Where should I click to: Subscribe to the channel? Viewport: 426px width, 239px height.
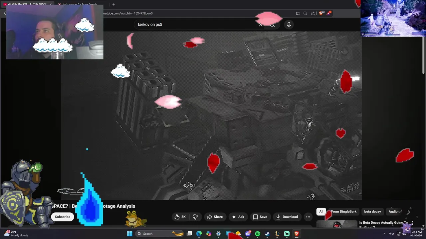pos(63,217)
